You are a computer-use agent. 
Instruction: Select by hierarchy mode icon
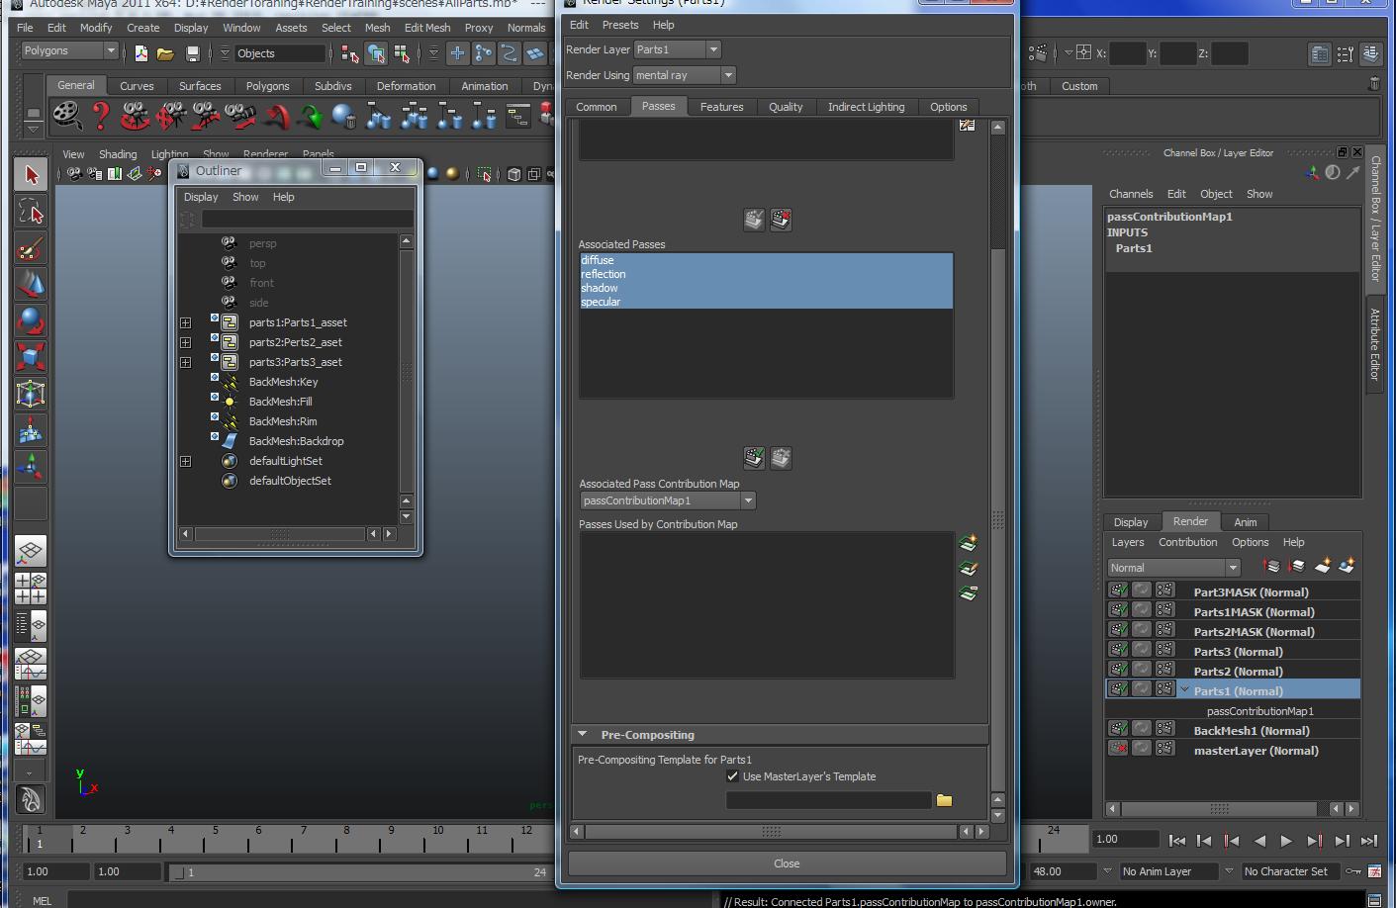349,53
